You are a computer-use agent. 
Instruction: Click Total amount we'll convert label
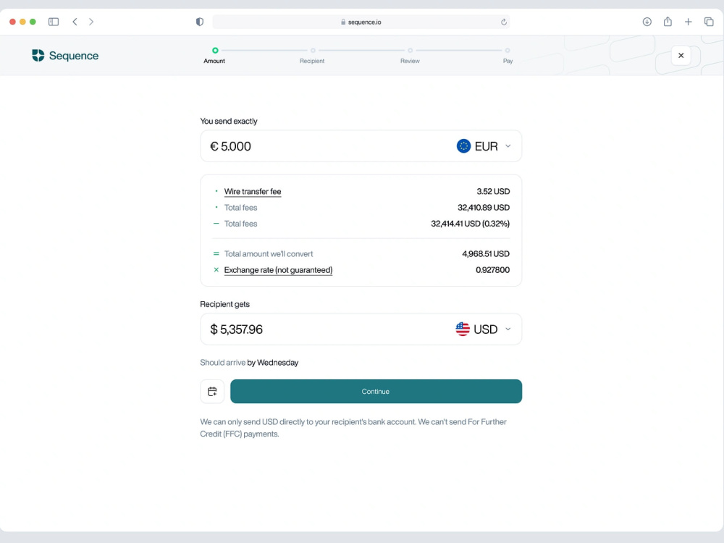[269, 253]
